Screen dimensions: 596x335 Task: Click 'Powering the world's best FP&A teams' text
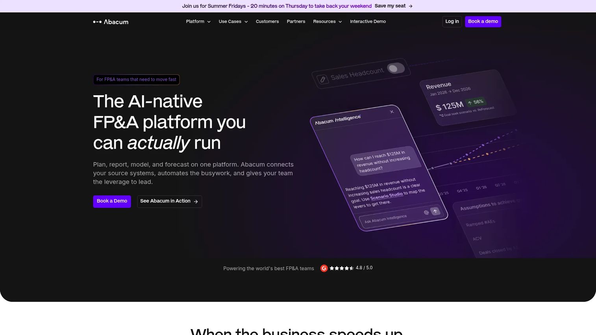(x=268, y=268)
